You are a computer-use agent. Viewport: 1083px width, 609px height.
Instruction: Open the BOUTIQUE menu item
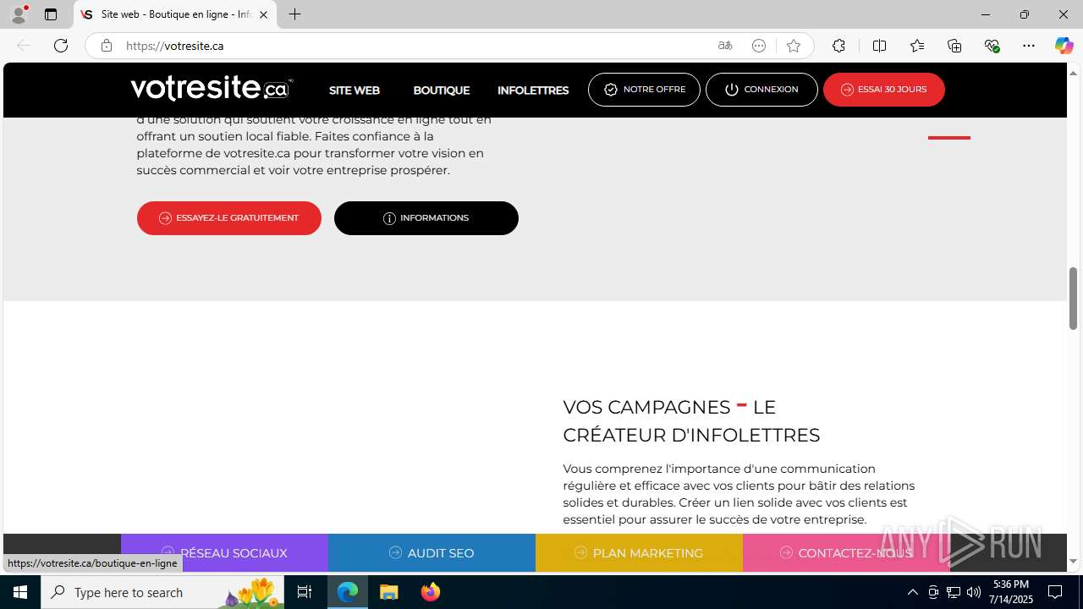[x=442, y=91]
